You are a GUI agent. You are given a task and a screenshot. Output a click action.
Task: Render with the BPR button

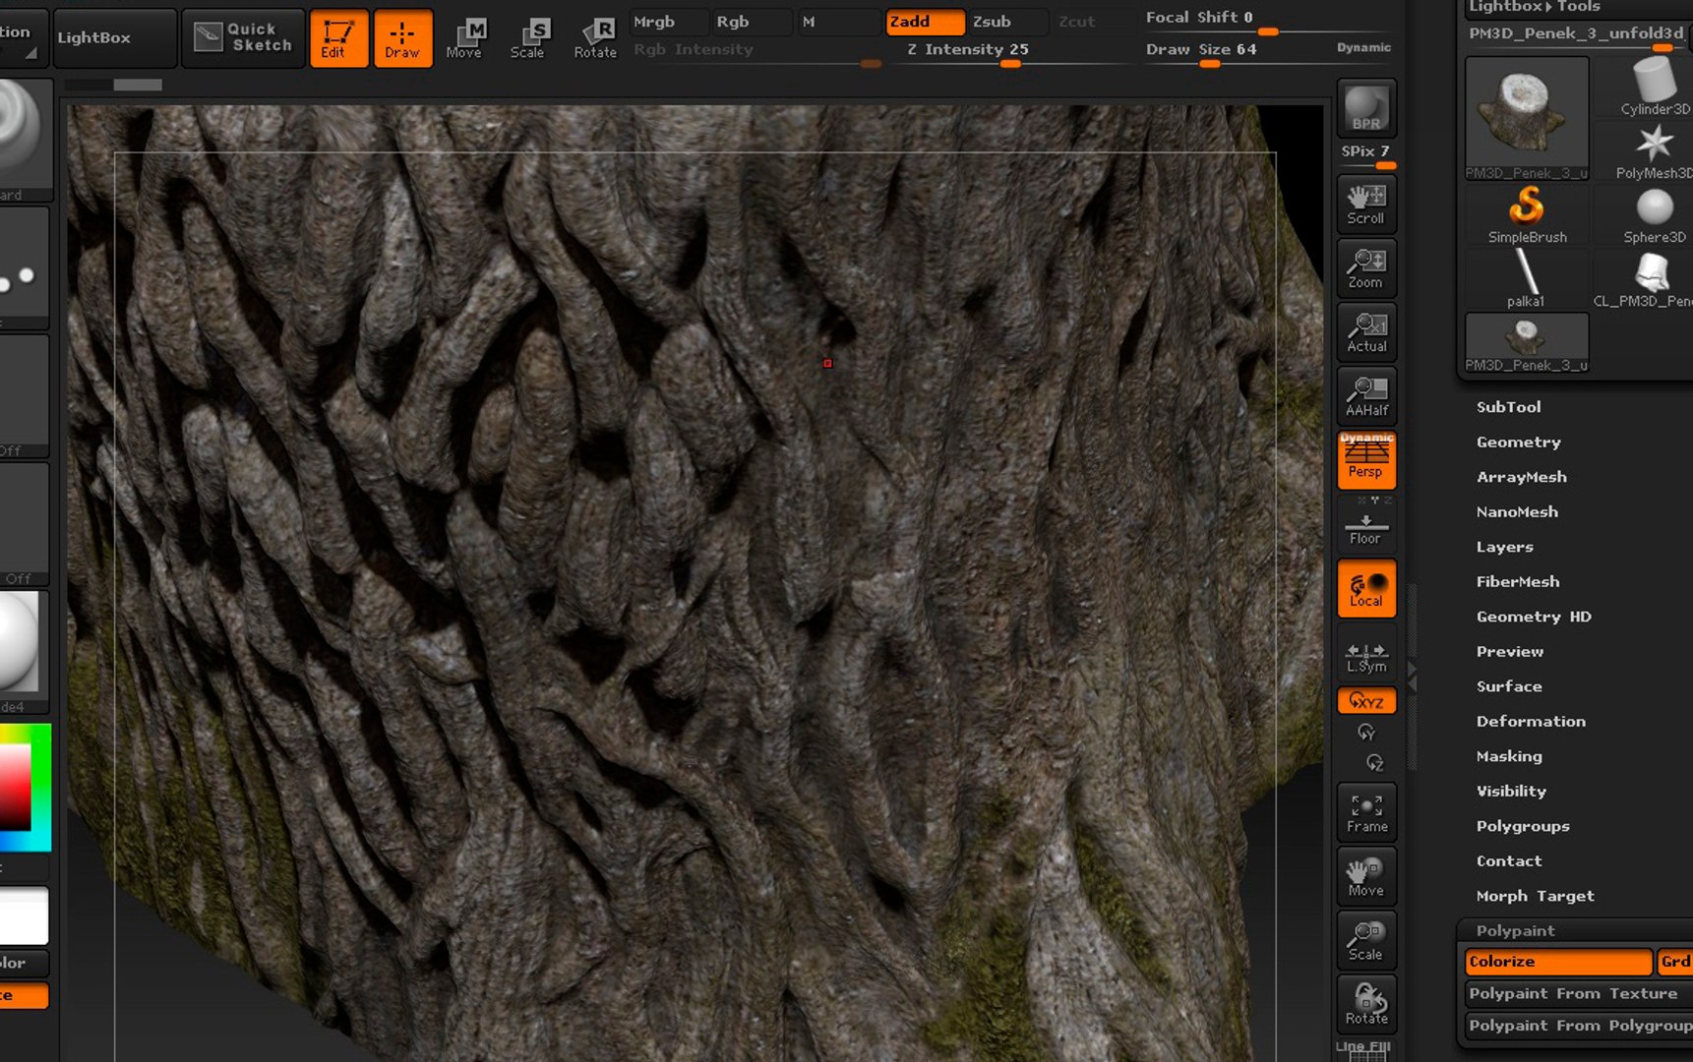(1366, 107)
